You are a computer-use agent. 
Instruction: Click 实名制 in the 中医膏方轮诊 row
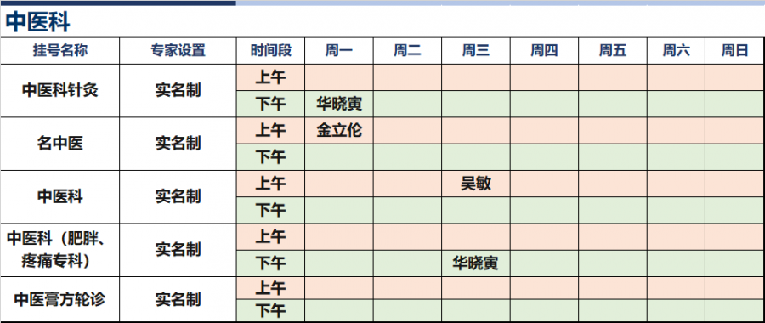178,299
